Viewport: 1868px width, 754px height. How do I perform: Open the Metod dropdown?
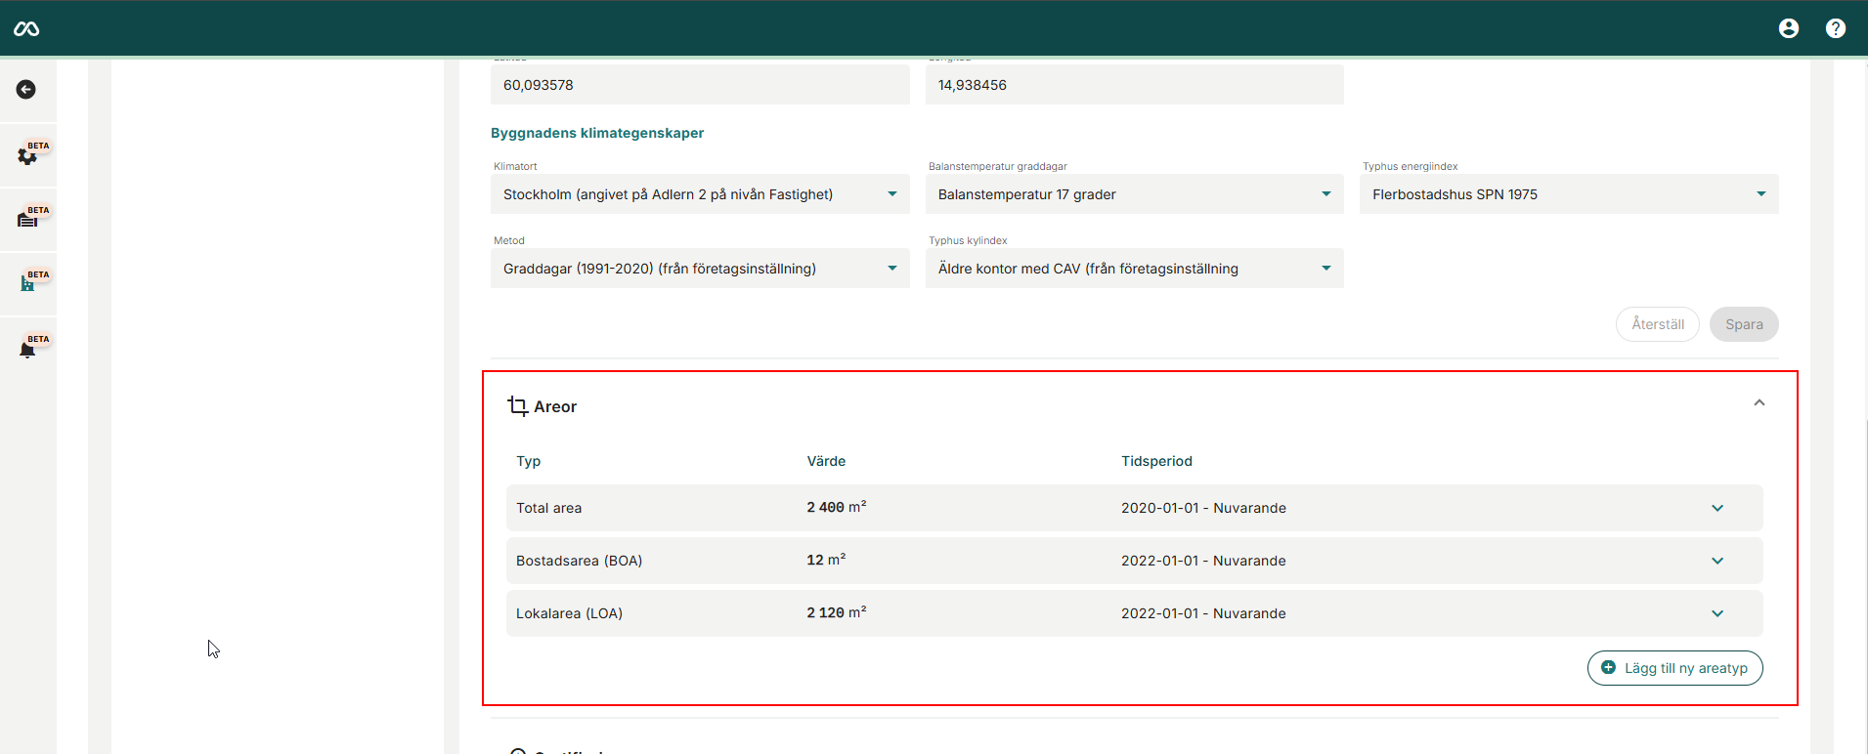tap(699, 269)
